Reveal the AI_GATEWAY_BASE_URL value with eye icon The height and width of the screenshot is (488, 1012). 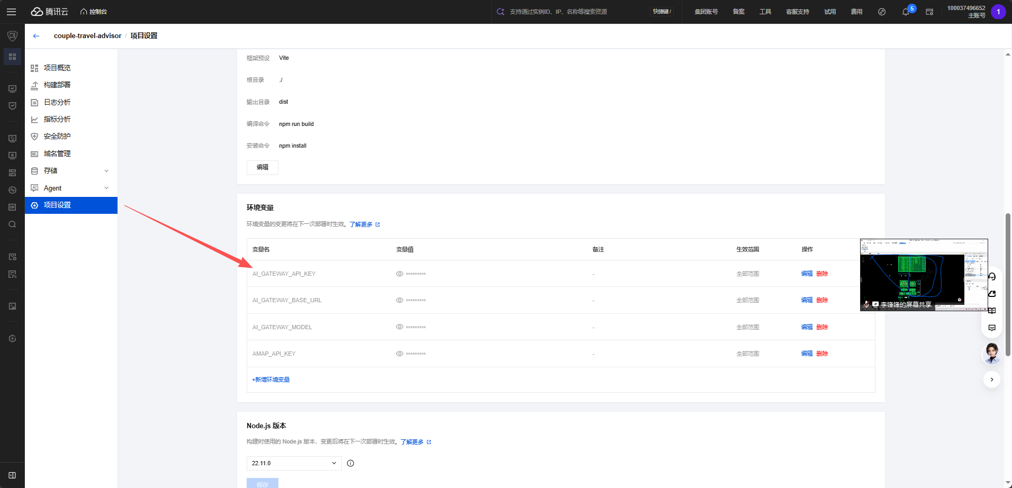point(400,300)
